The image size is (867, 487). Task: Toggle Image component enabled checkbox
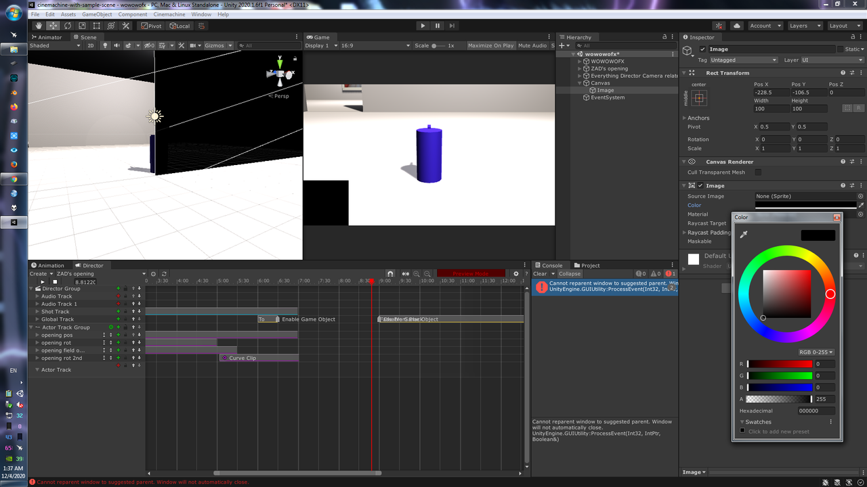tap(700, 185)
